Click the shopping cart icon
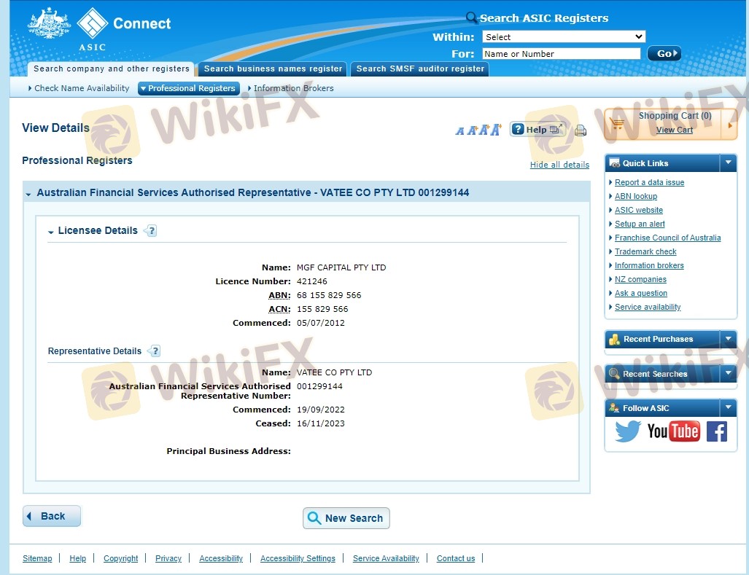 pos(617,125)
